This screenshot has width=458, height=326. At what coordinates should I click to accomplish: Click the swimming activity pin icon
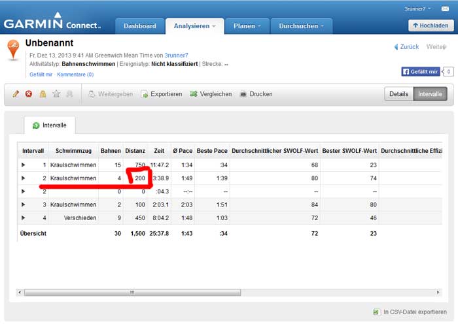coord(13,50)
